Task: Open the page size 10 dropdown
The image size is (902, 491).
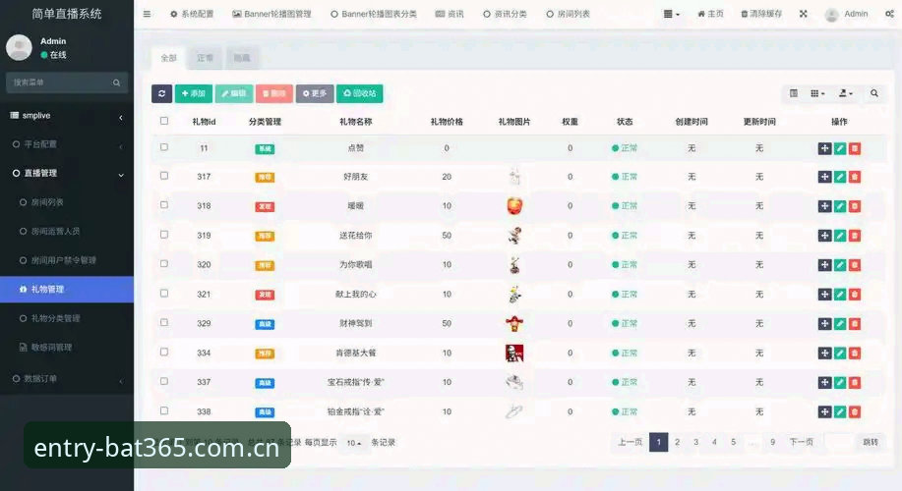Action: (354, 443)
